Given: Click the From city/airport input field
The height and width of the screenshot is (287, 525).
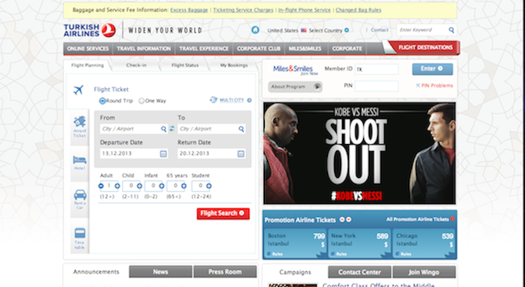Looking at the screenshot, I should pos(130,129).
